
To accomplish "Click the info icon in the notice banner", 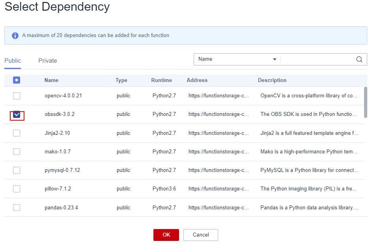I will (x=15, y=35).
